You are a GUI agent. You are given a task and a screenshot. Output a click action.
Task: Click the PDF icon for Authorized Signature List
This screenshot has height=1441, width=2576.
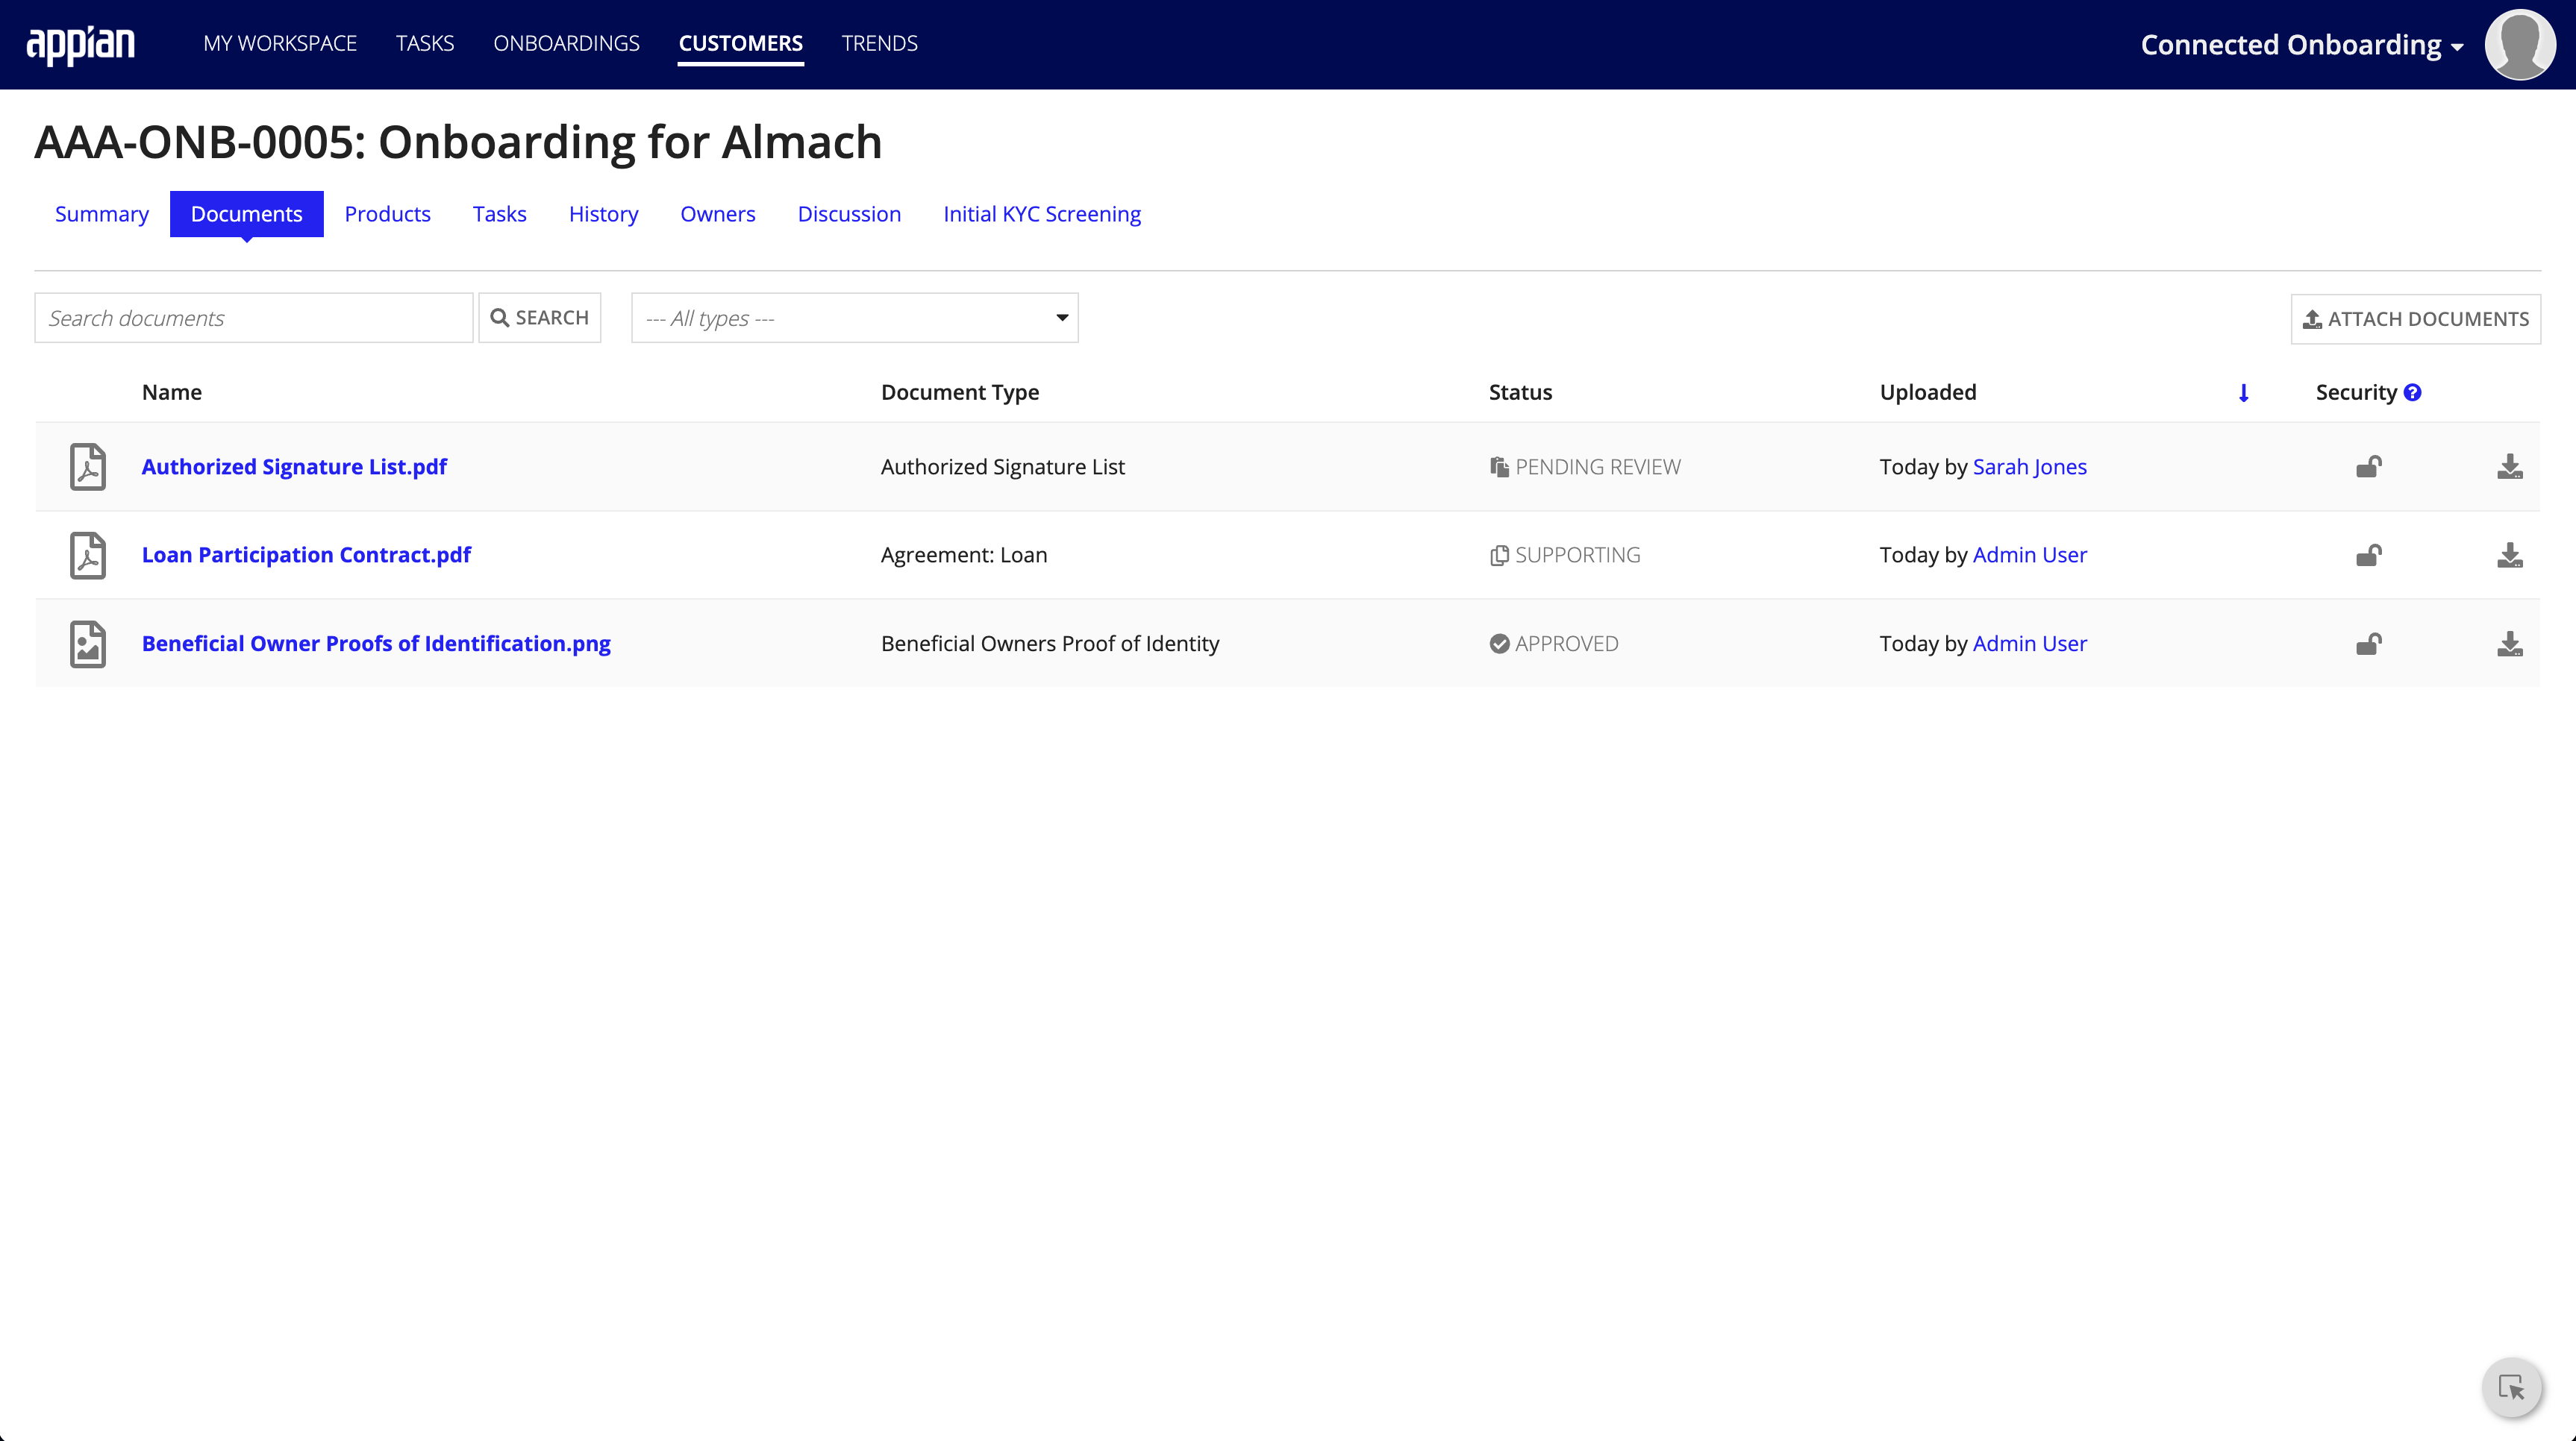(x=88, y=467)
